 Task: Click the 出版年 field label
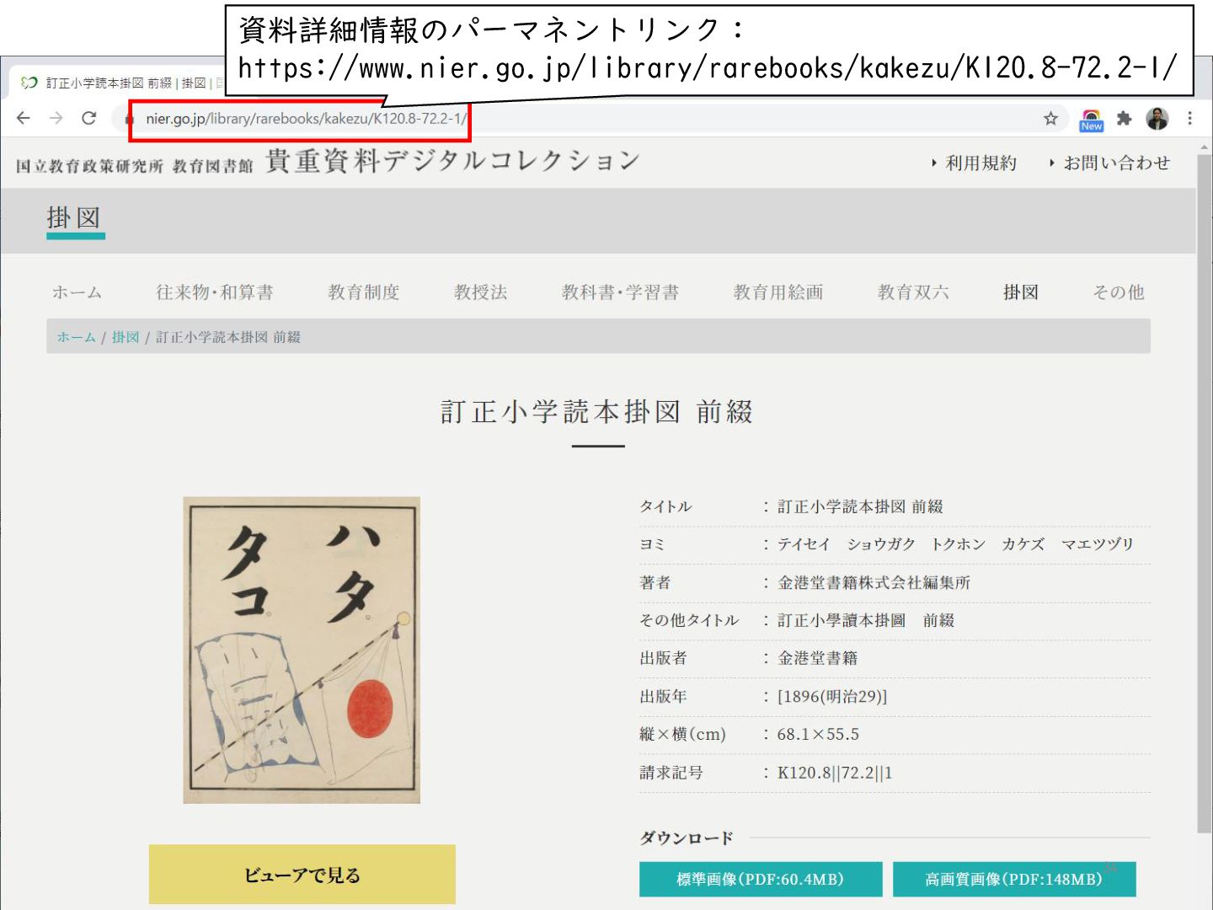pyautogui.click(x=663, y=696)
